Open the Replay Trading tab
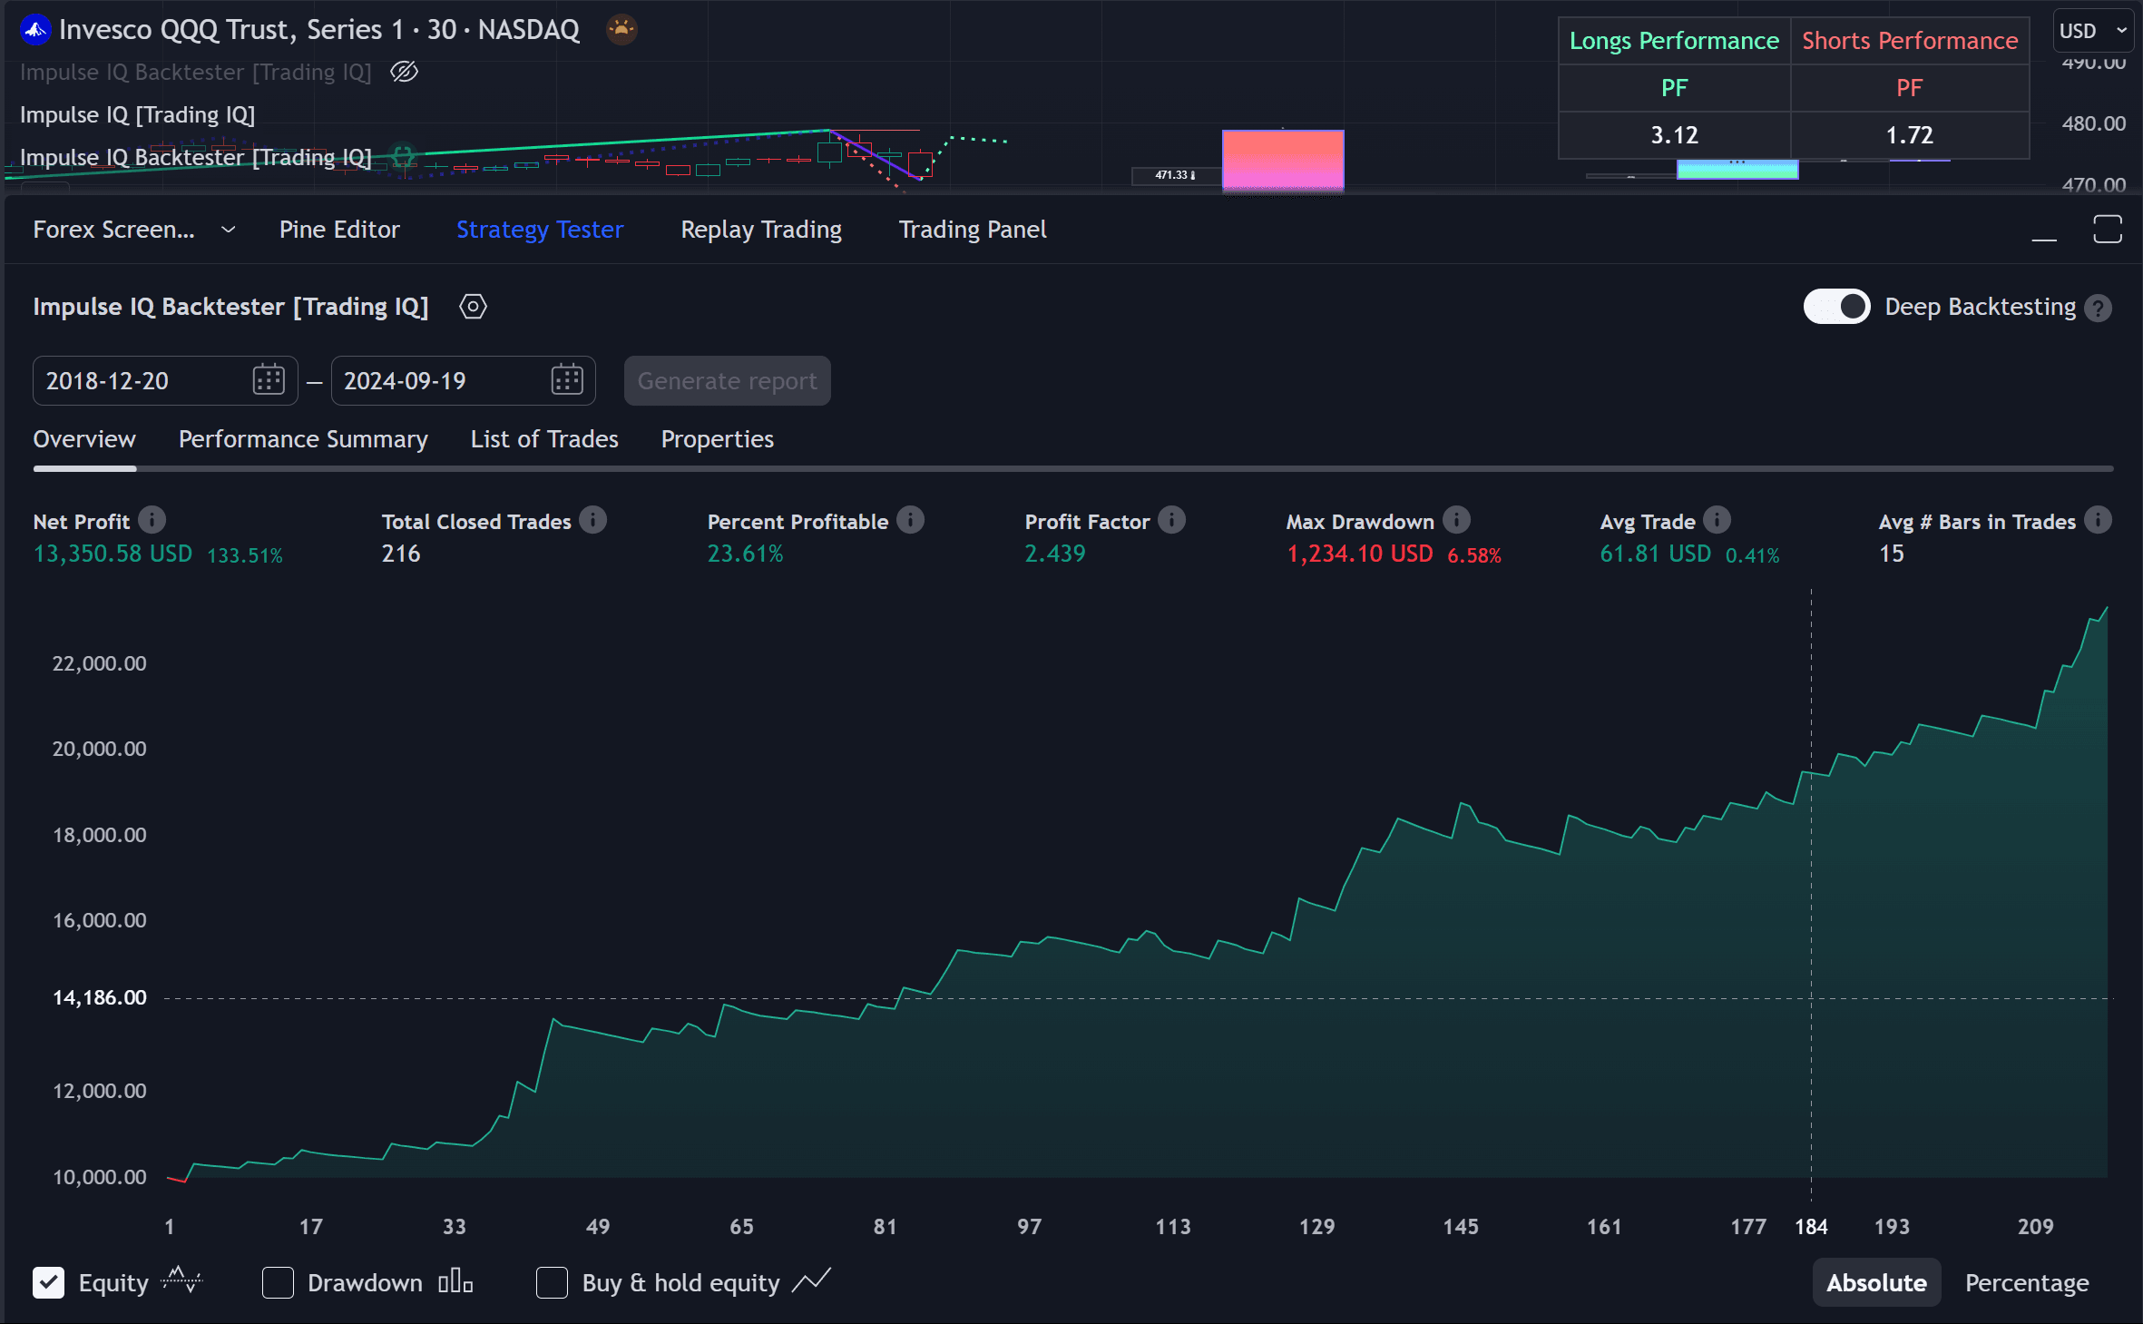 point(761,230)
